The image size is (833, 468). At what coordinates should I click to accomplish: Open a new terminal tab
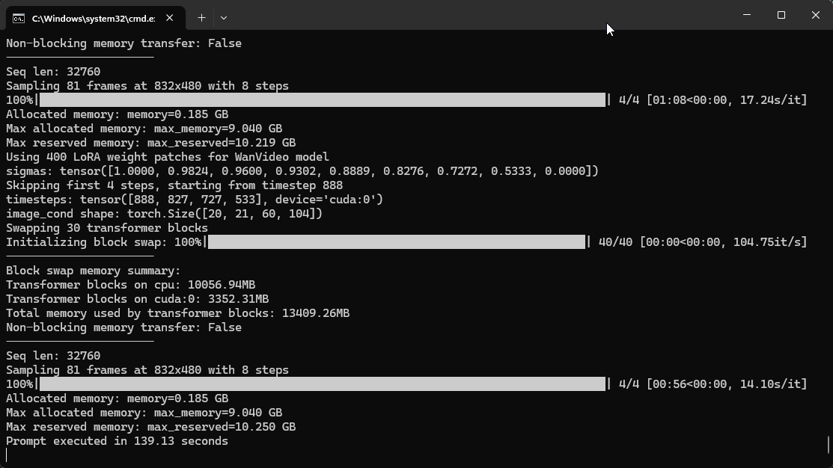201,18
